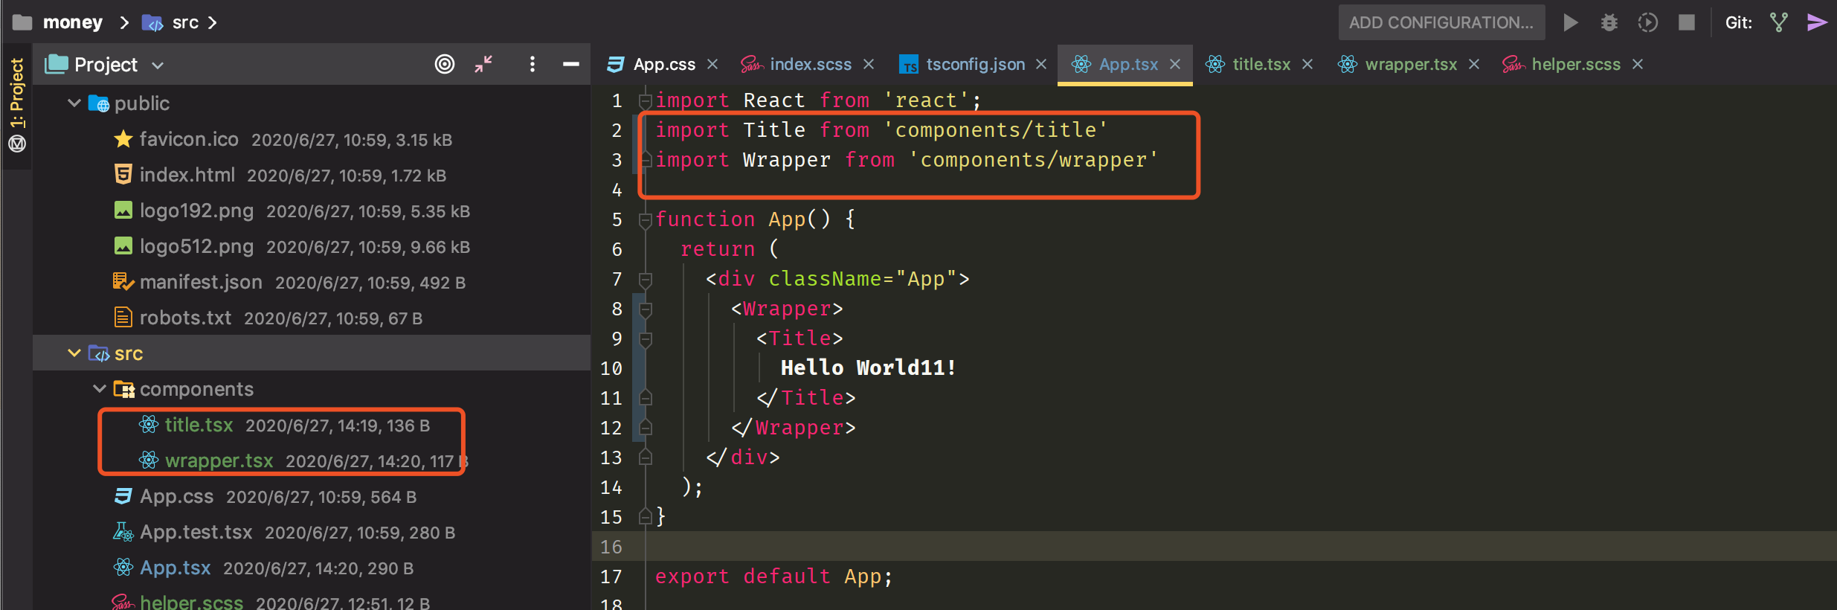Close the helper.scss tab
1837x610 pixels.
pos(1638,64)
